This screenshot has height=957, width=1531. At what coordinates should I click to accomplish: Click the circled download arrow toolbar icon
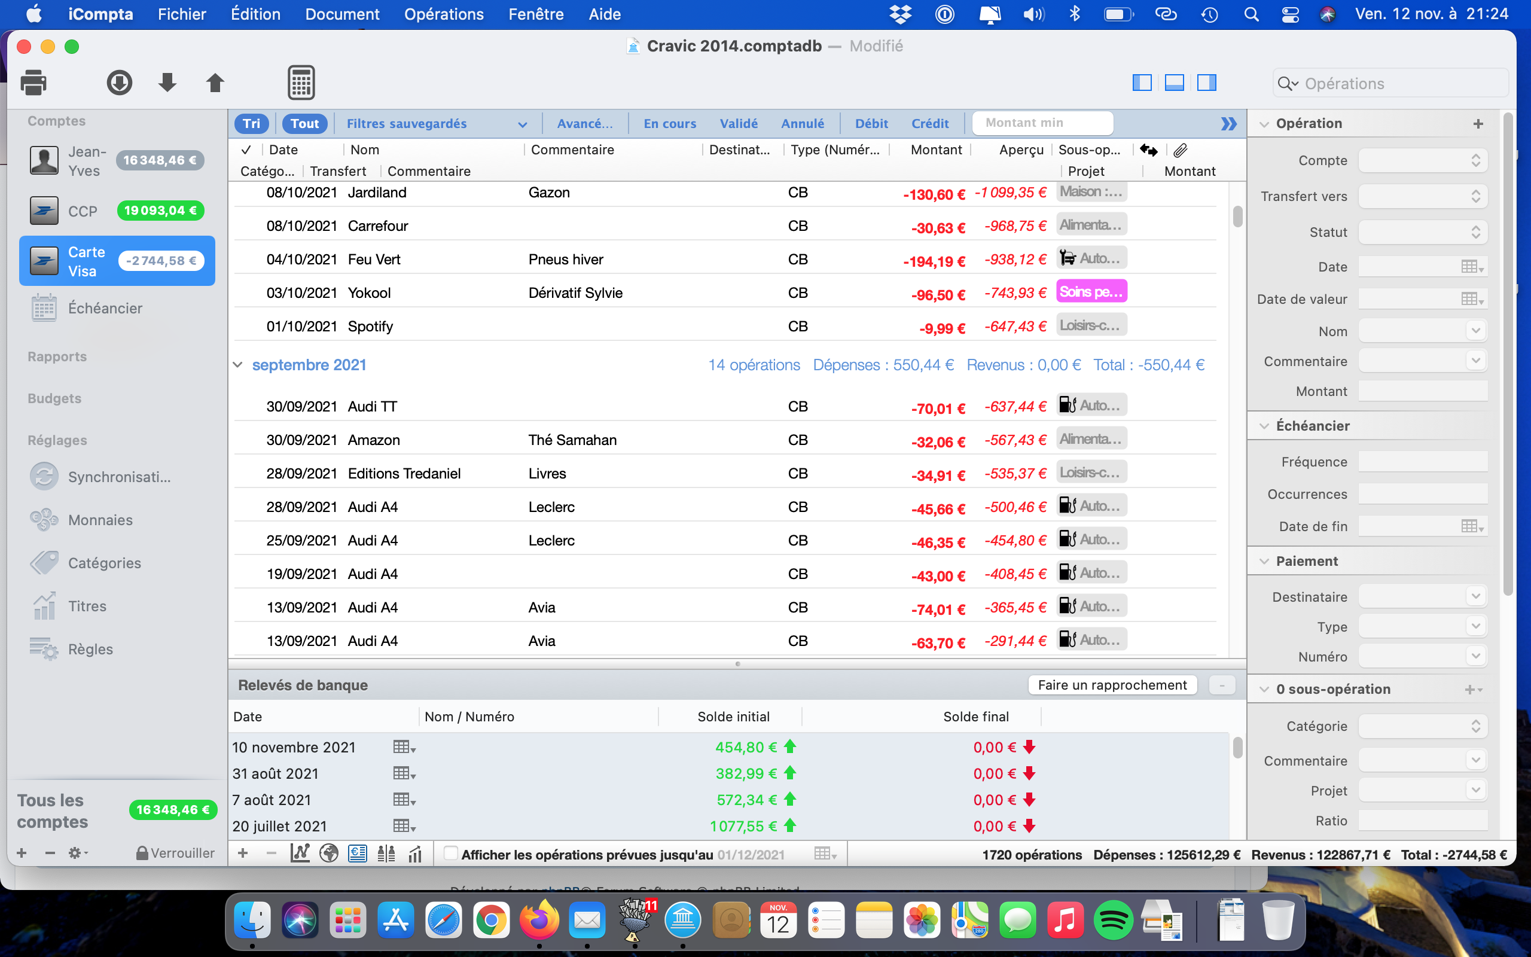(x=119, y=83)
